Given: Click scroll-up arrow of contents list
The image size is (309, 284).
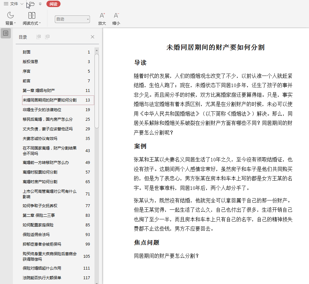Looking at the screenshot, I should coord(97,51).
